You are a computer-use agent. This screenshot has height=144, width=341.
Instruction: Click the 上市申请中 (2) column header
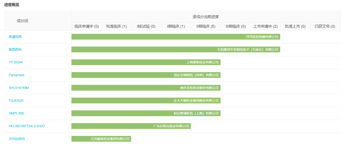[x=265, y=27]
